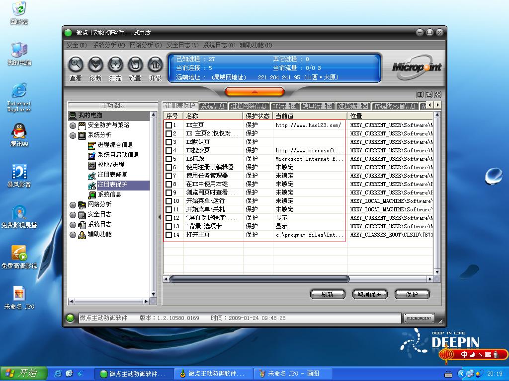Screen dimensions: 509x381
Task: Check the box for 开始菜单\运行 row
Action: (169, 201)
